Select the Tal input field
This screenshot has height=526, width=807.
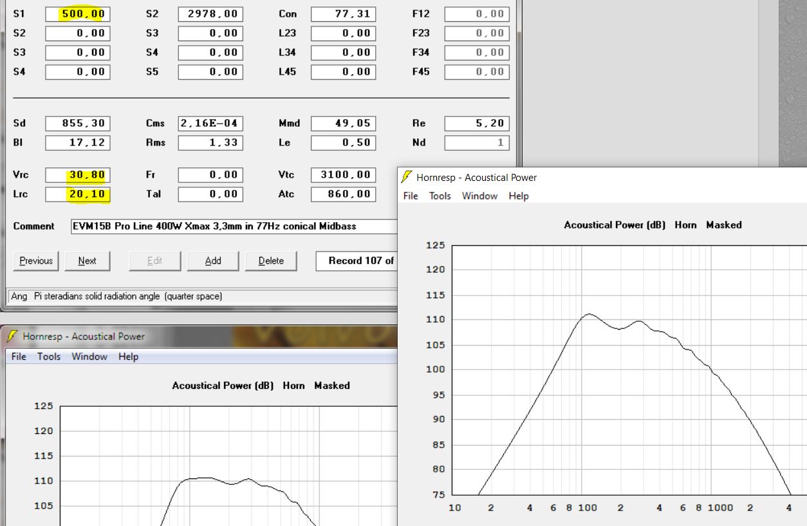[x=210, y=194]
